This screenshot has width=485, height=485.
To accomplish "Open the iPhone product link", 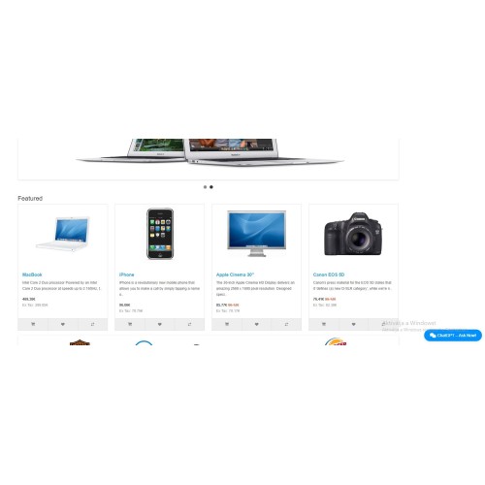I will point(126,275).
